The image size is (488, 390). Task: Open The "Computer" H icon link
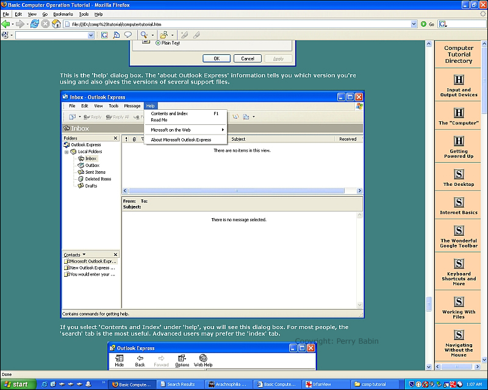pyautogui.click(x=459, y=113)
